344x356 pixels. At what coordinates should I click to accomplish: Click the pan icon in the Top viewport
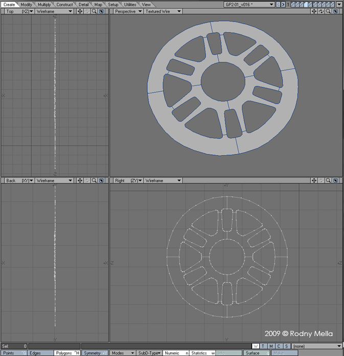pyautogui.click(x=80, y=11)
